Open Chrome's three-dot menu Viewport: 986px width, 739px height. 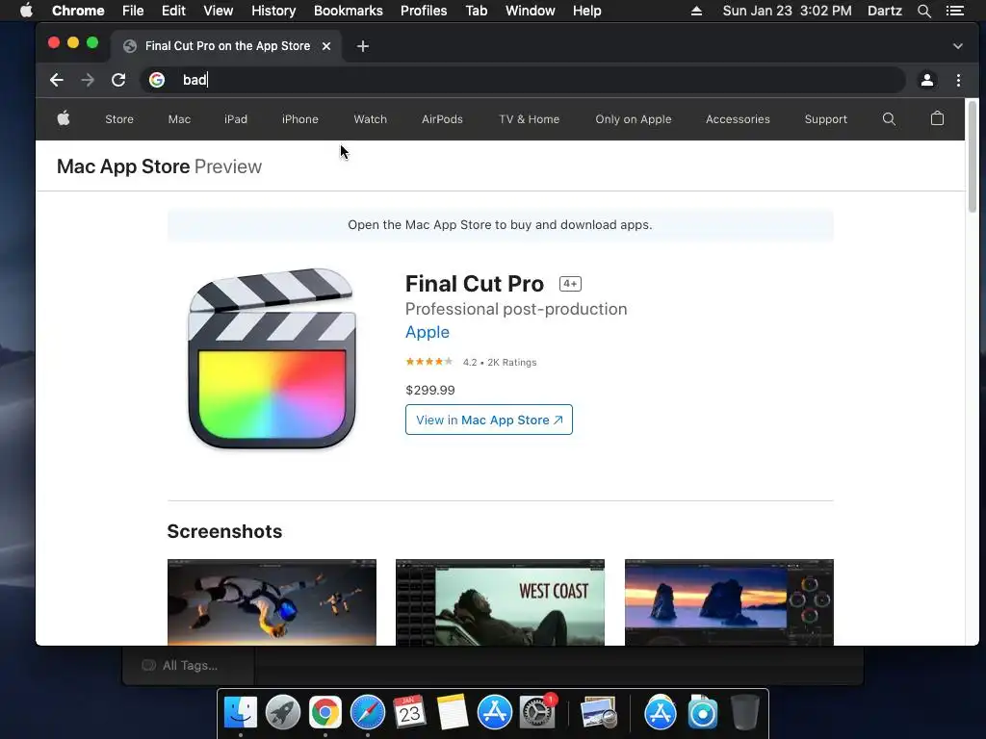958,80
